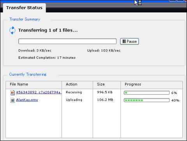Click the video file icon beside AlanKay.wmv
Image resolution: width=187 pixels, height=141 pixels.
(12, 100)
